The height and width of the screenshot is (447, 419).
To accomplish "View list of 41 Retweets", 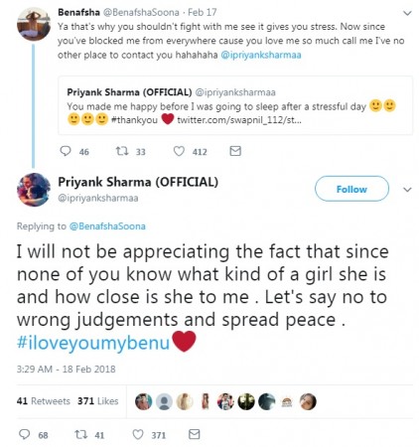I will coord(44,401).
